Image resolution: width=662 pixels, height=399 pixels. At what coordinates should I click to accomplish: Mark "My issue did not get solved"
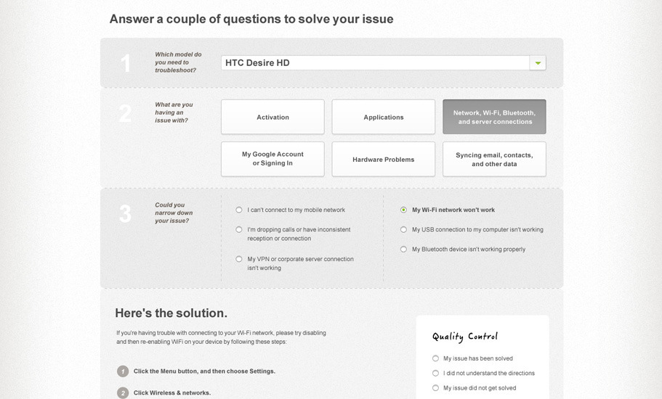(435, 388)
